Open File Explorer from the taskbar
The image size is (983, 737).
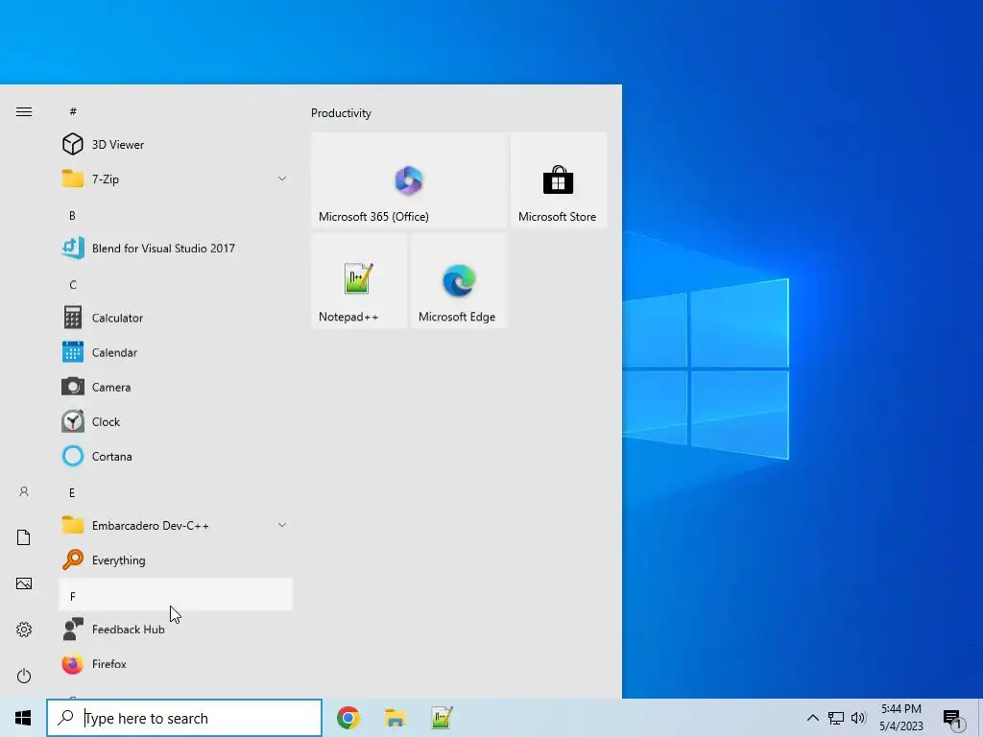click(395, 718)
